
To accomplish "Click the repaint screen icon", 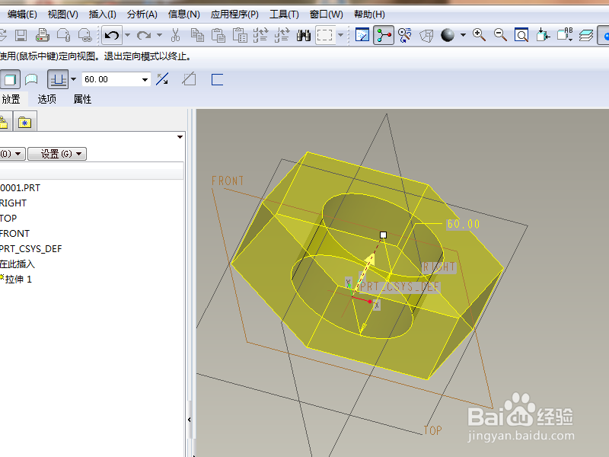I will coord(362,35).
